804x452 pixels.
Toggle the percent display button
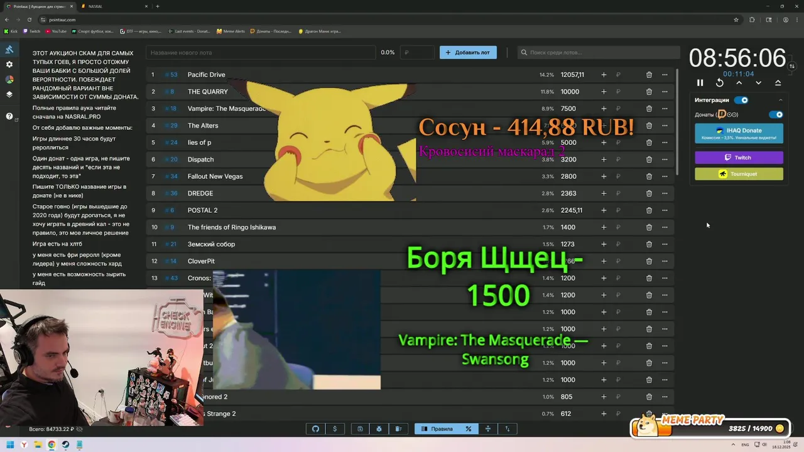pyautogui.click(x=468, y=429)
